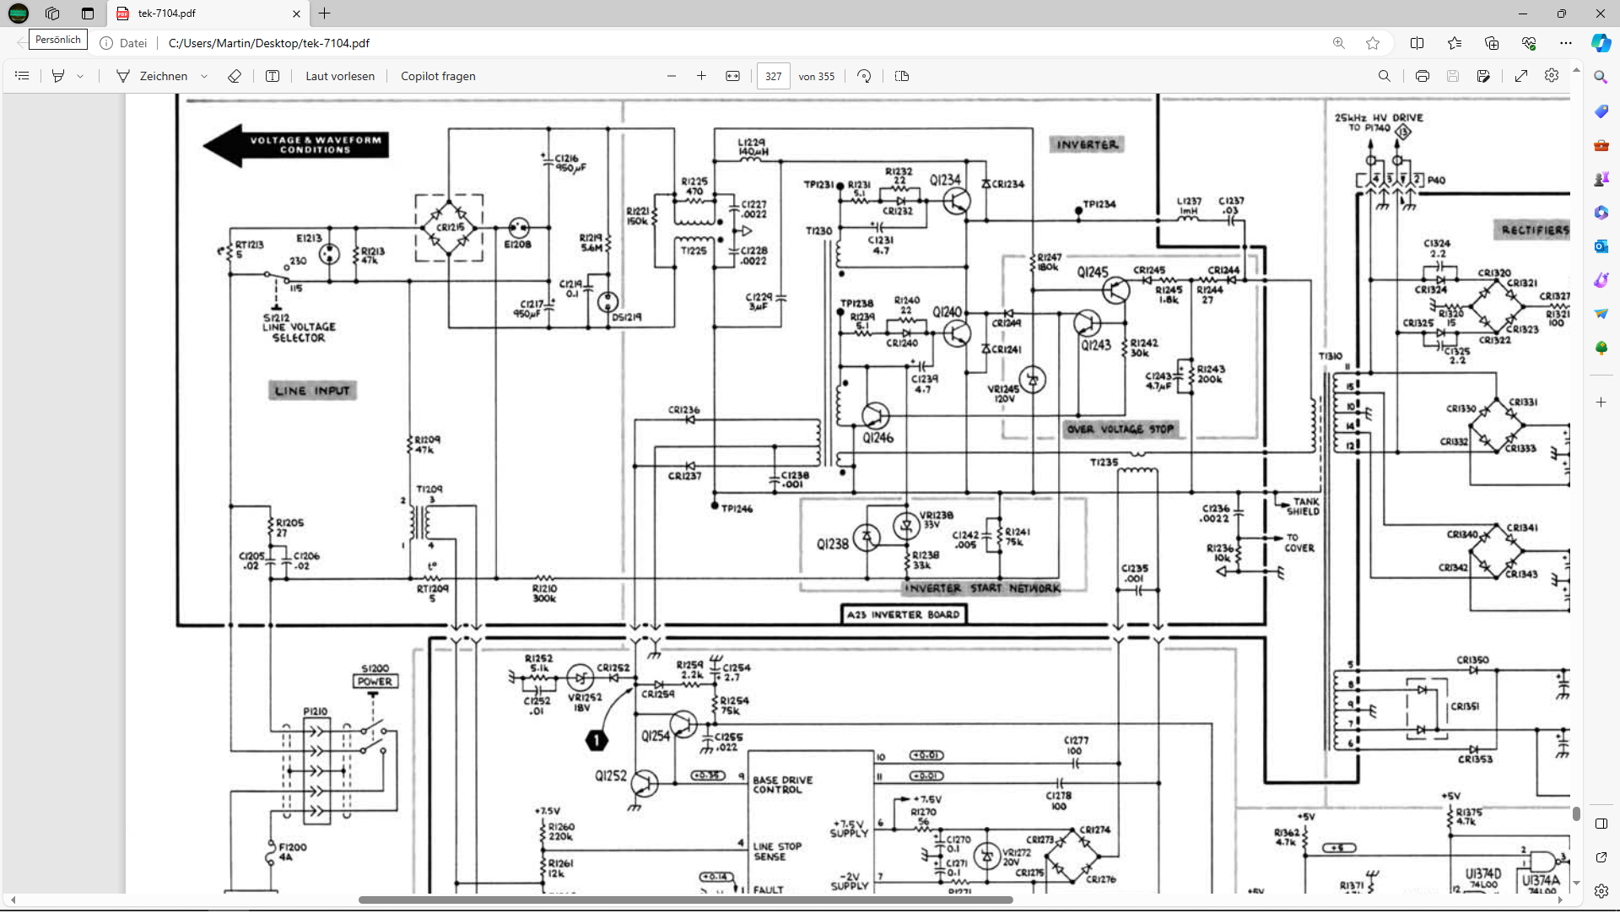Screen dimensions: 1620x924
Task: Open browser settings and more menu
Action: tap(1566, 43)
